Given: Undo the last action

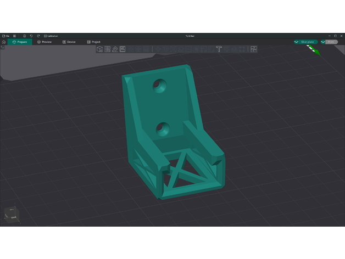Looking at the screenshot, I should click(x=31, y=36).
